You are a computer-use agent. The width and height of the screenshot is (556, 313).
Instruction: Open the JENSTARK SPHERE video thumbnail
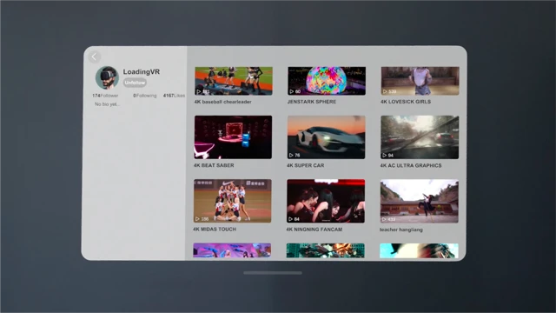(x=327, y=81)
